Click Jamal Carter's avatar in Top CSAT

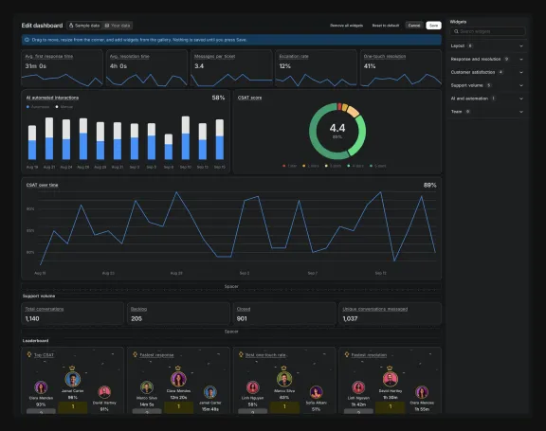pos(73,380)
